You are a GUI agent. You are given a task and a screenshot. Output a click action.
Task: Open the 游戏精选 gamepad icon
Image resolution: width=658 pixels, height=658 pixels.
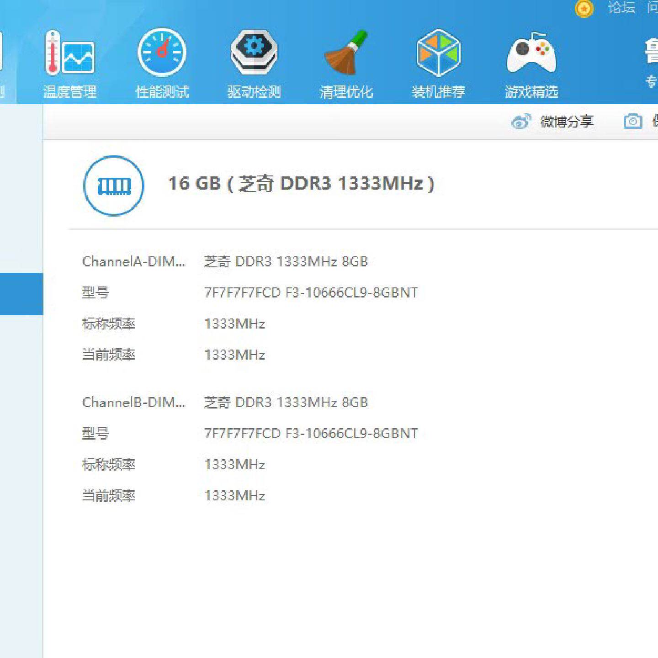pos(531,53)
